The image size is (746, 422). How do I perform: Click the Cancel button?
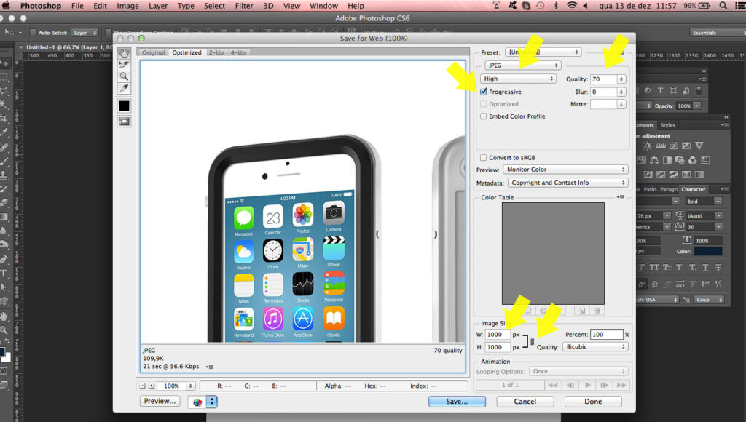pos(525,402)
